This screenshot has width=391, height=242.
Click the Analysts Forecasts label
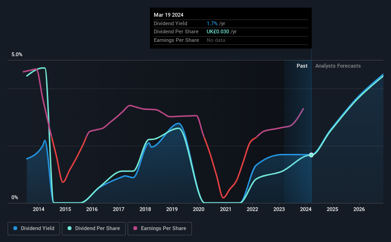[x=338, y=66]
